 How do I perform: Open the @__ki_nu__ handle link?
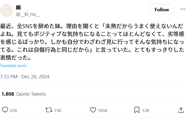click(28, 14)
